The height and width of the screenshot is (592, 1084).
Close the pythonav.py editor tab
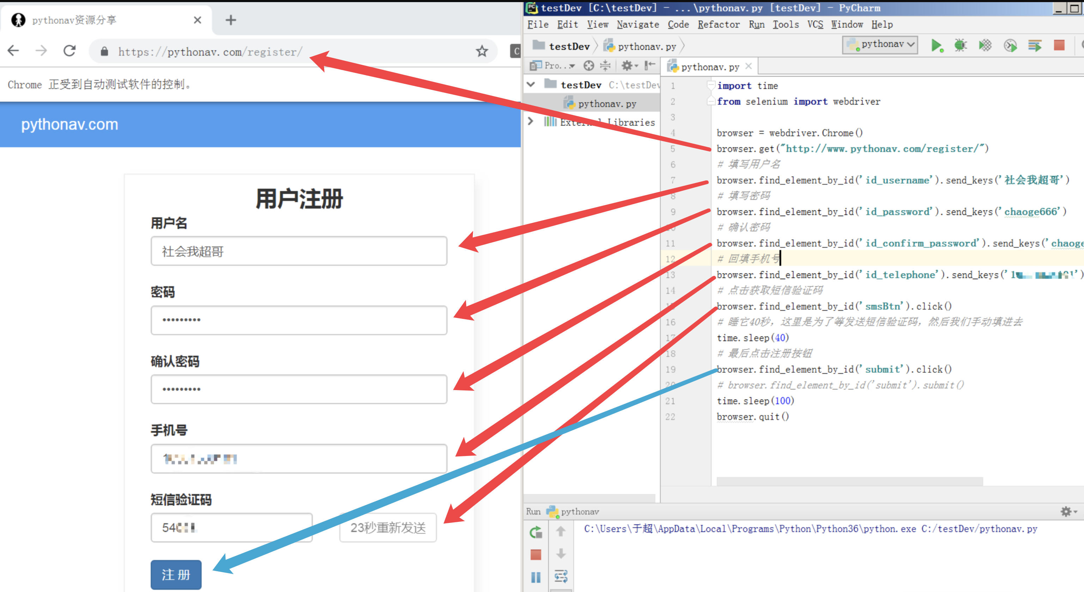pyautogui.click(x=748, y=66)
